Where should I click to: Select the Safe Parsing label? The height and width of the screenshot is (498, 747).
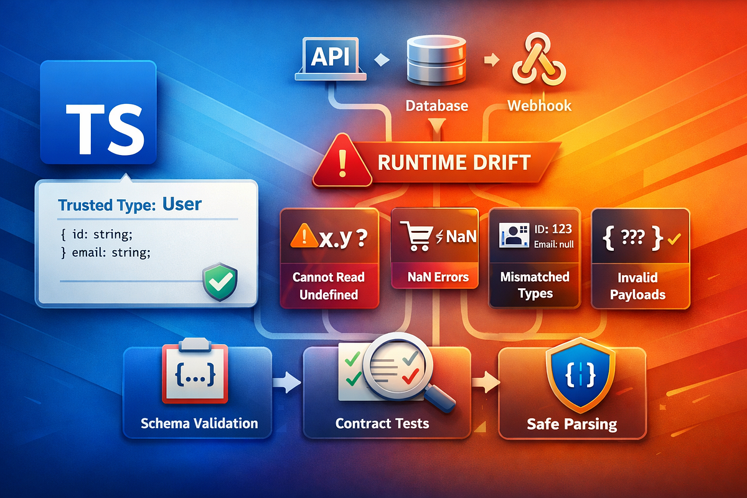point(571,425)
